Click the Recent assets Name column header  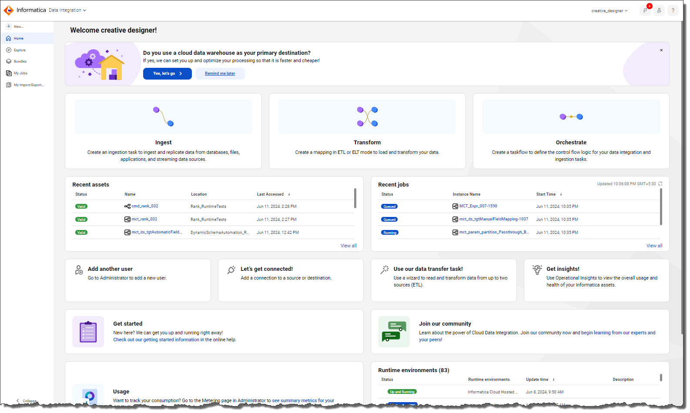[130, 194]
